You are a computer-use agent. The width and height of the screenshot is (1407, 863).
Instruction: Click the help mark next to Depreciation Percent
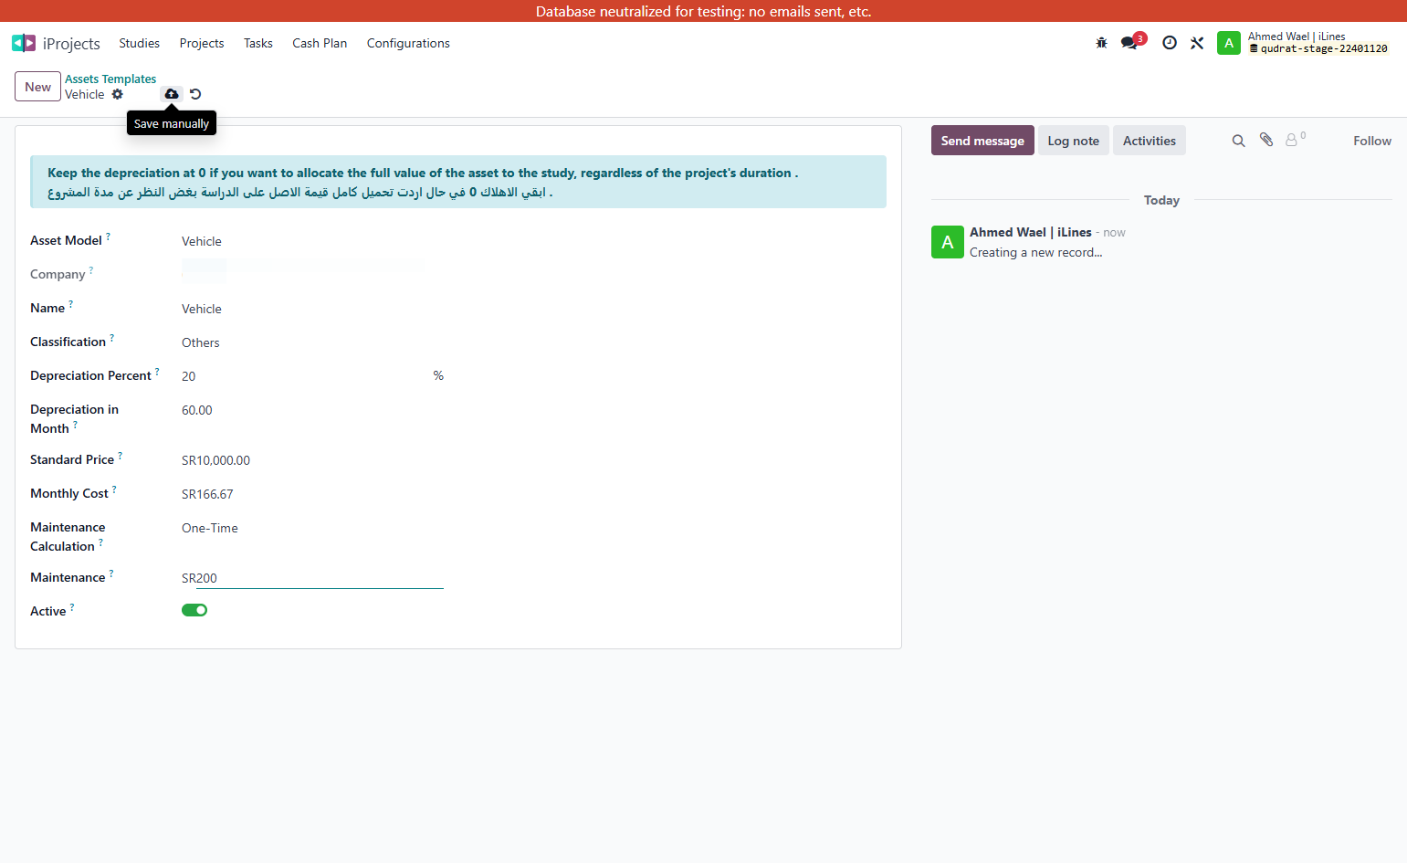click(157, 372)
